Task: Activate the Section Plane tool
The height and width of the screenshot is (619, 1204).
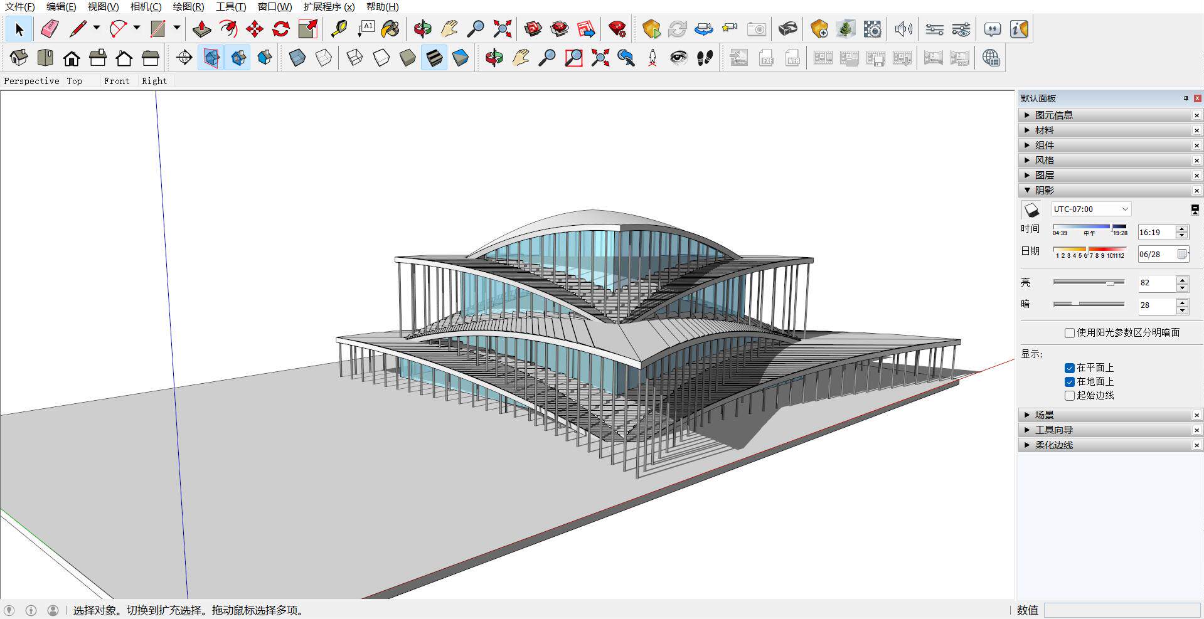Action: point(184,58)
